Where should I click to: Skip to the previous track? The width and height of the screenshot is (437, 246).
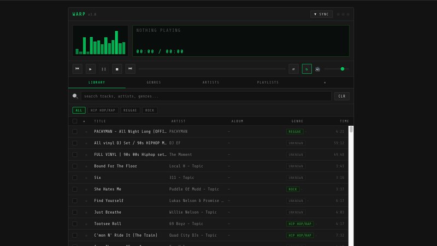(x=77, y=69)
